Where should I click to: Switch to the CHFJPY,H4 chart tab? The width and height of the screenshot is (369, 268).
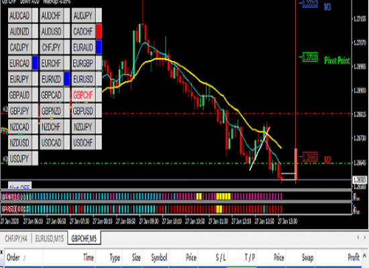click(x=16, y=239)
